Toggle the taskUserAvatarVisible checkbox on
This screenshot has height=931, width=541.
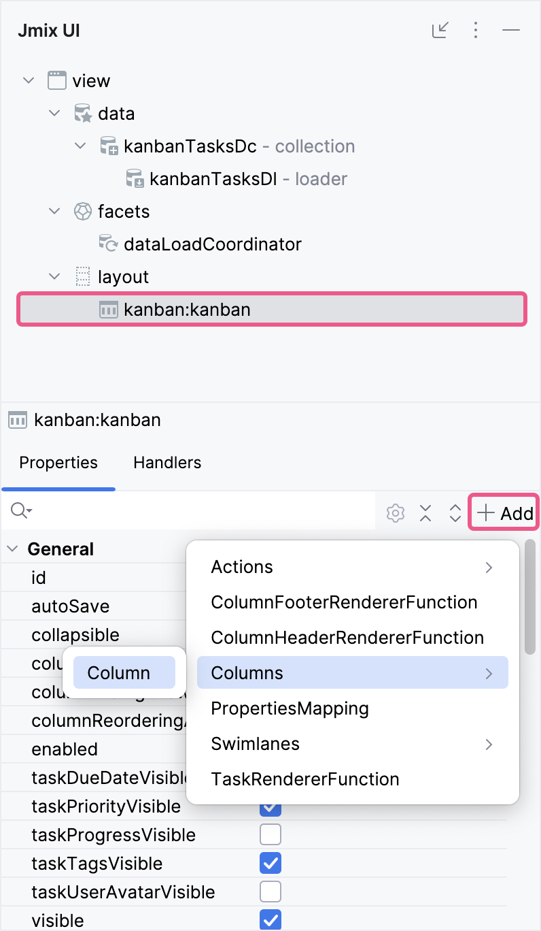click(x=270, y=892)
